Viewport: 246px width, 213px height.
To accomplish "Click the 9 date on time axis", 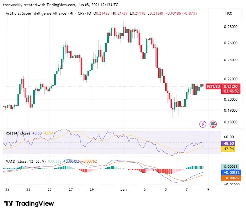I will [x=208, y=189].
